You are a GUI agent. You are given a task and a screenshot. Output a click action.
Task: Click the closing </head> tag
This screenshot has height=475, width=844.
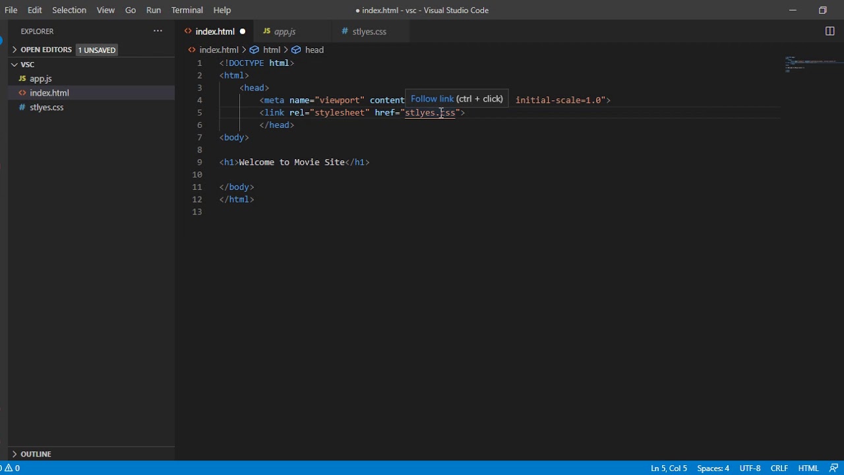(277, 125)
